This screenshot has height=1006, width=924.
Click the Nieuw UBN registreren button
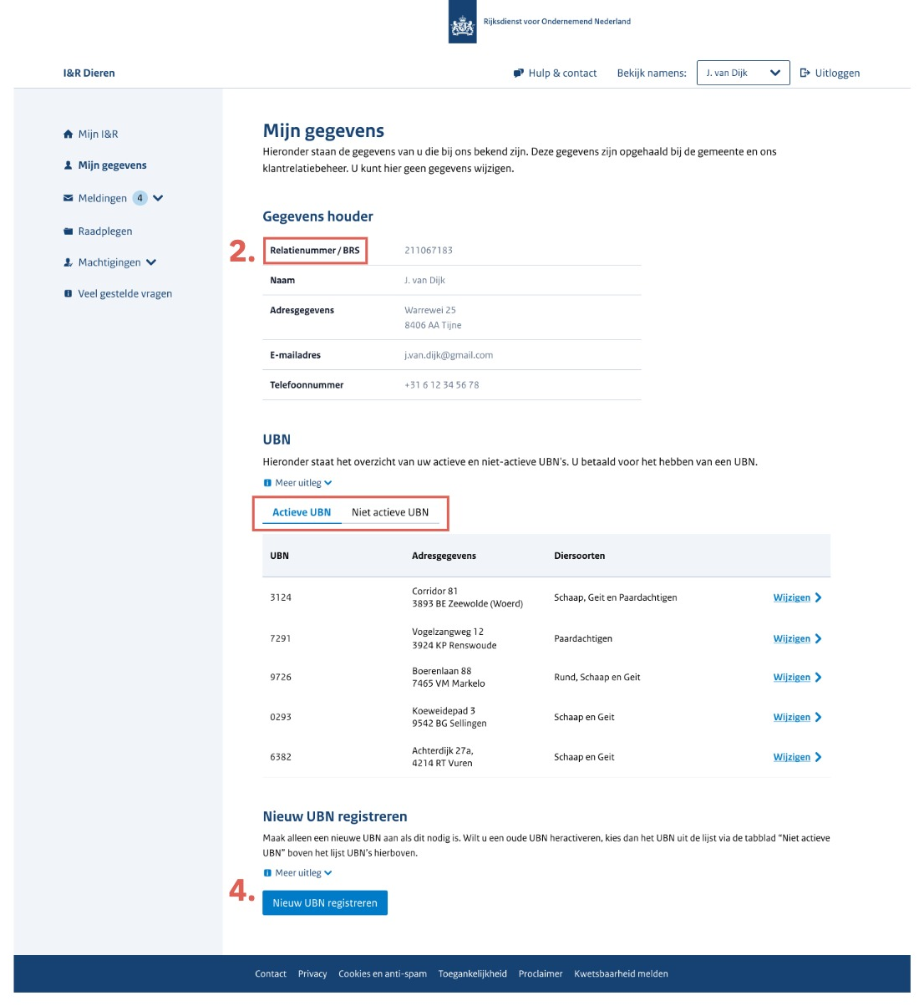[x=325, y=903]
